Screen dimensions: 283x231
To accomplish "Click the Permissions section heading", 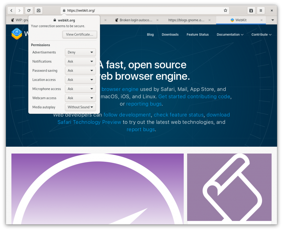I will (x=40, y=45).
